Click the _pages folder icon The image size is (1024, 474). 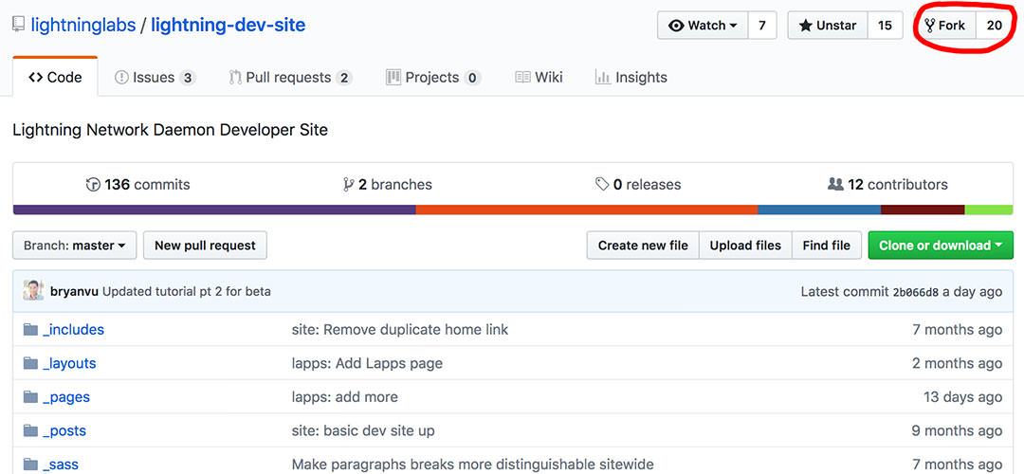[x=31, y=397]
